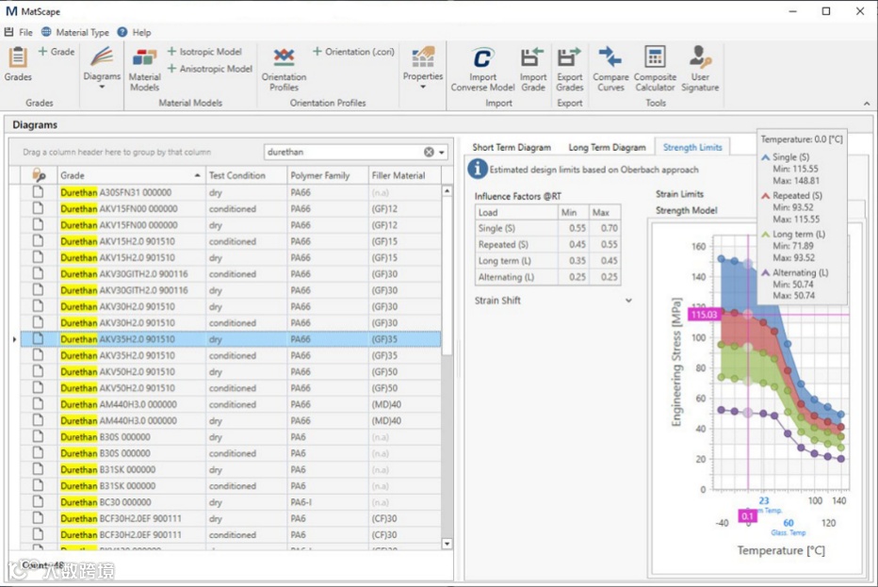Click Alternating (L) Max value 0.25
This screenshot has width=878, height=587.
click(x=609, y=277)
